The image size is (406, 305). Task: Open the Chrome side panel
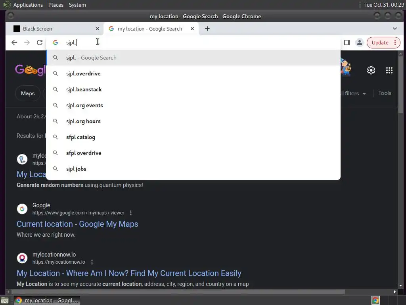pyautogui.click(x=347, y=42)
